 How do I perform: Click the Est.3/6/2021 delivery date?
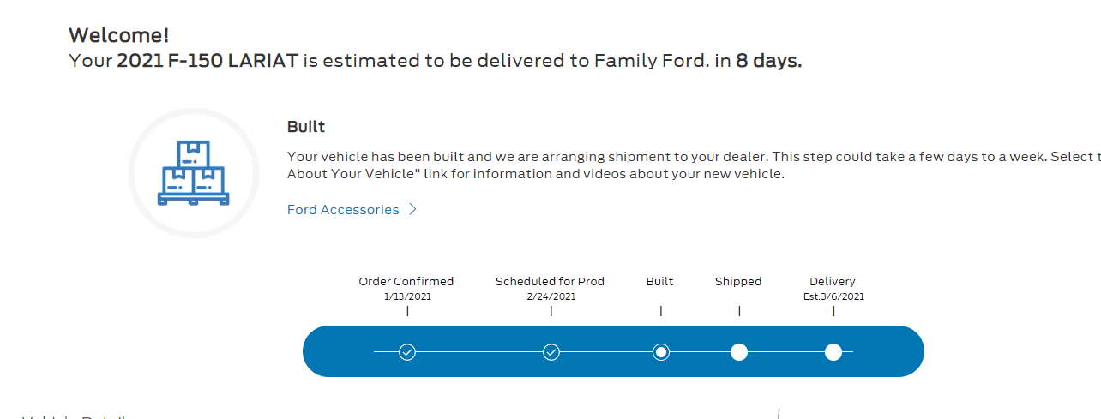pos(832,296)
